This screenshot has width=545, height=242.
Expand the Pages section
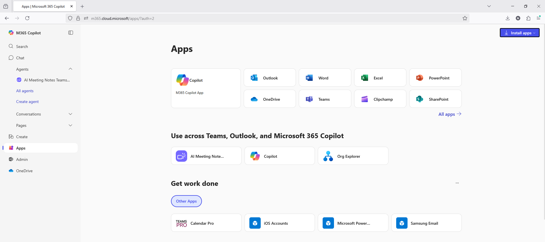tap(70, 125)
